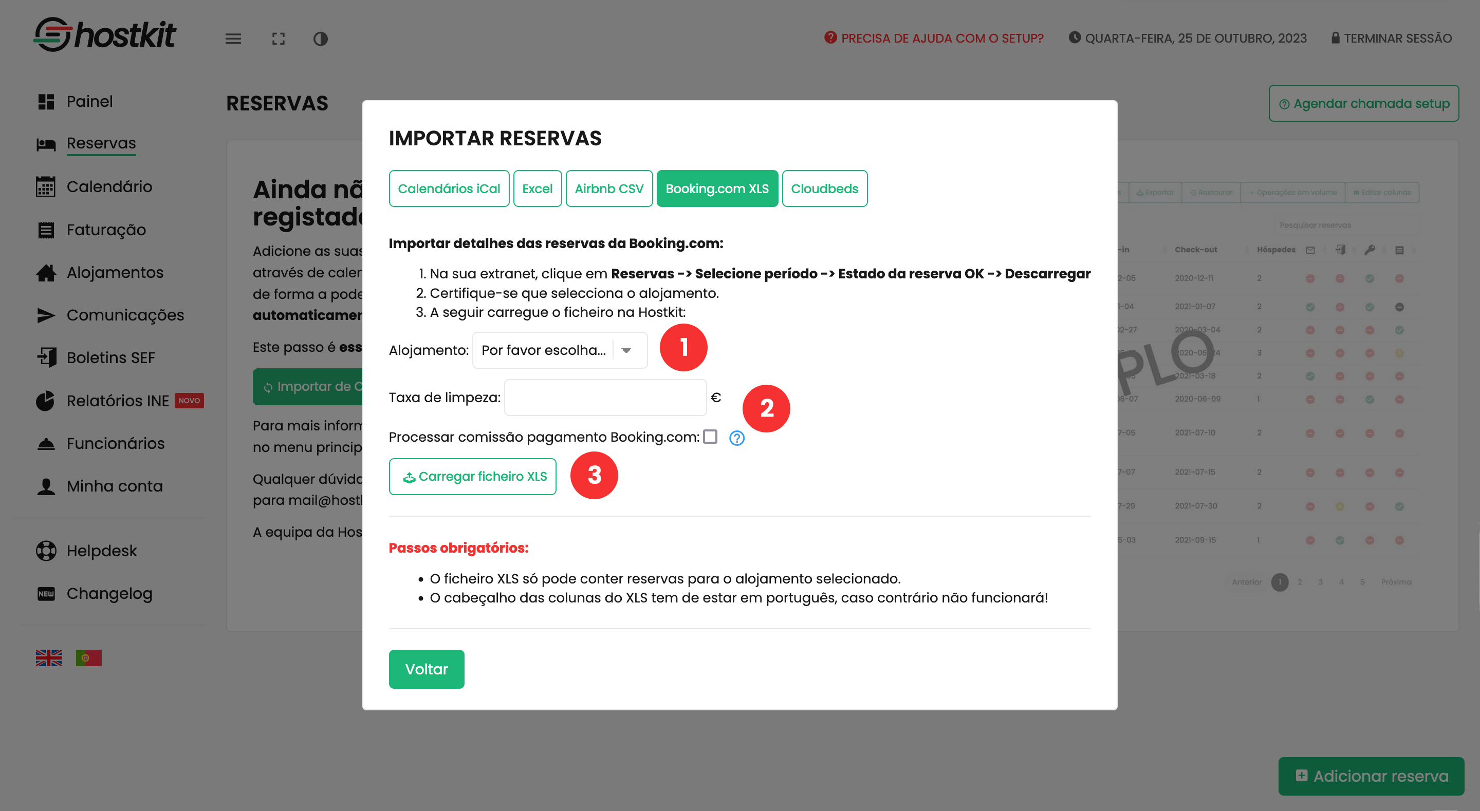This screenshot has width=1480, height=811.
Task: Click Adicionar reserva button
Action: pyautogui.click(x=1371, y=776)
